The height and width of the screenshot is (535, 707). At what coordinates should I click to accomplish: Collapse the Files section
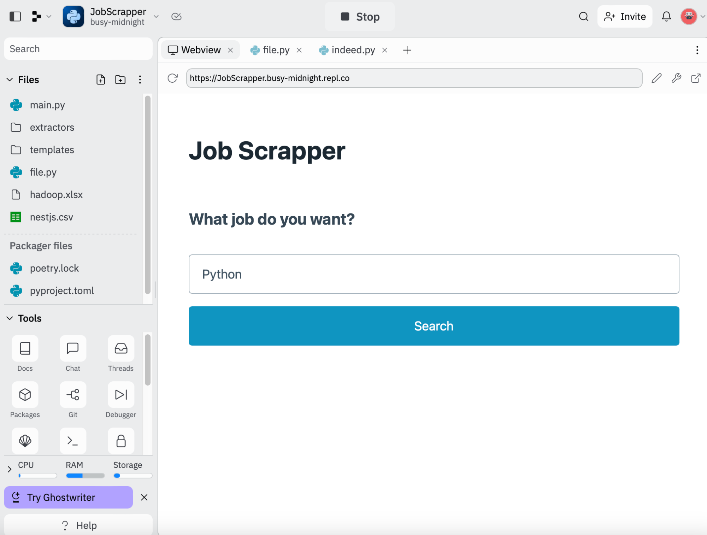click(x=10, y=80)
